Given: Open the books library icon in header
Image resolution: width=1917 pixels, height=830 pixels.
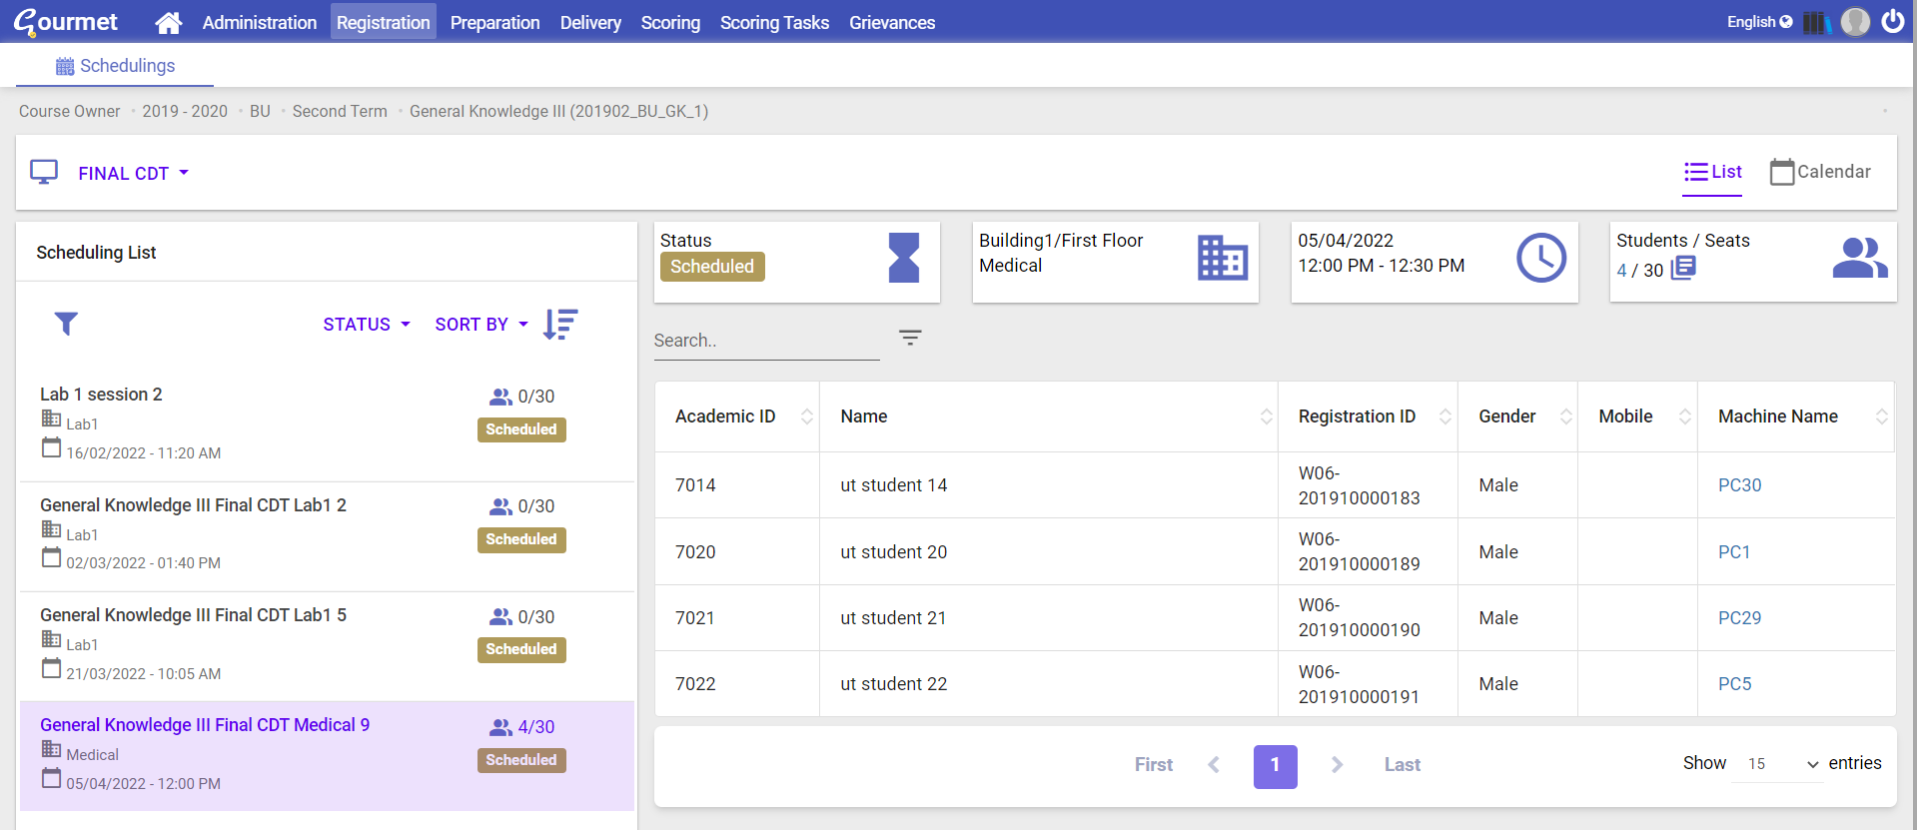Looking at the screenshot, I should pos(1816,22).
